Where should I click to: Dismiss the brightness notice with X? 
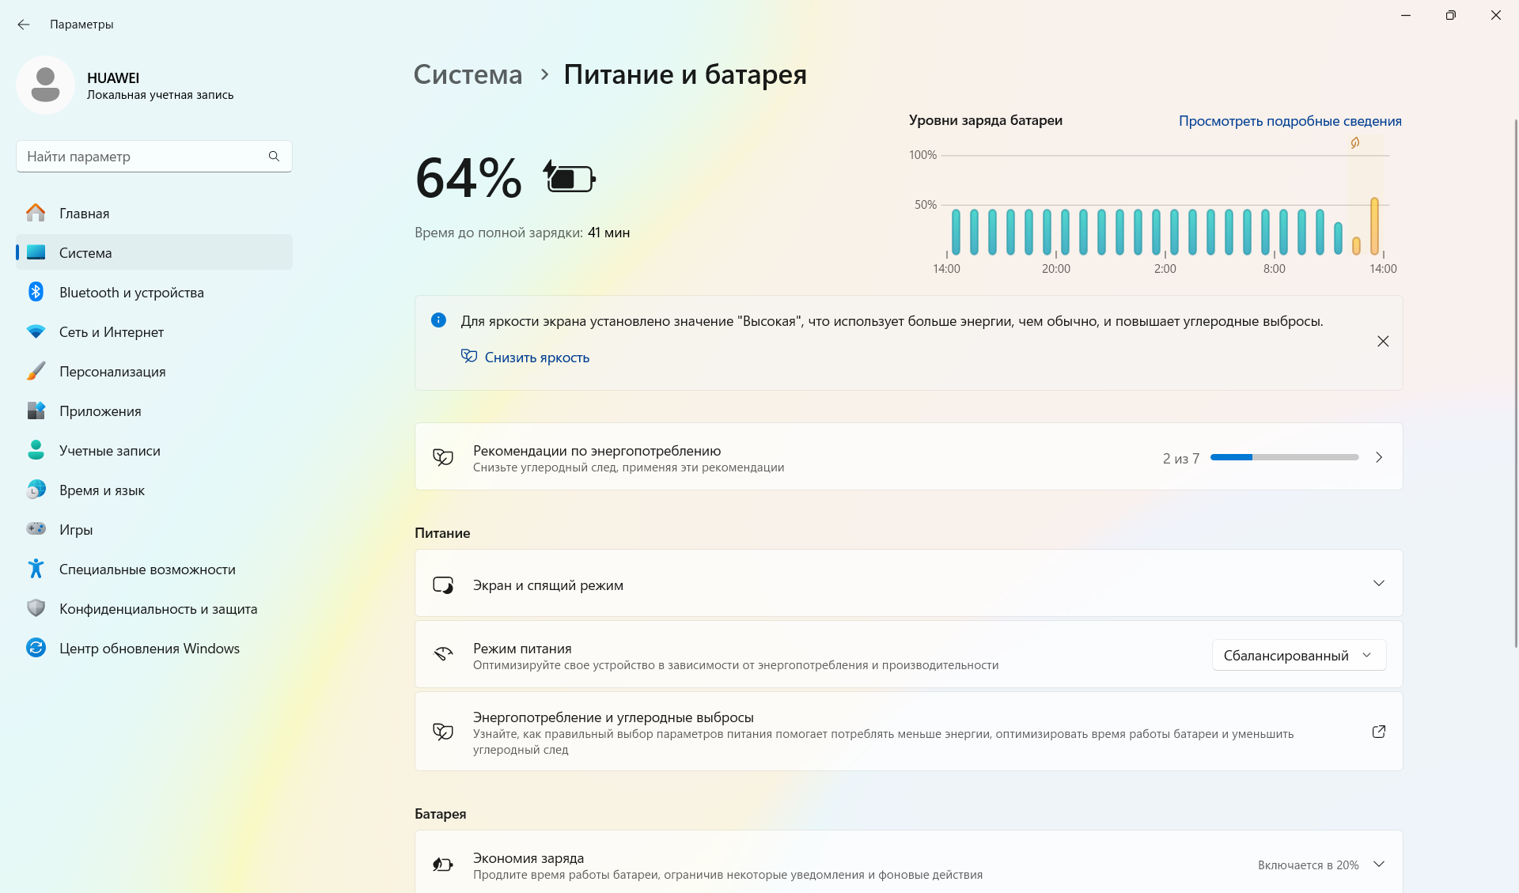coord(1383,341)
